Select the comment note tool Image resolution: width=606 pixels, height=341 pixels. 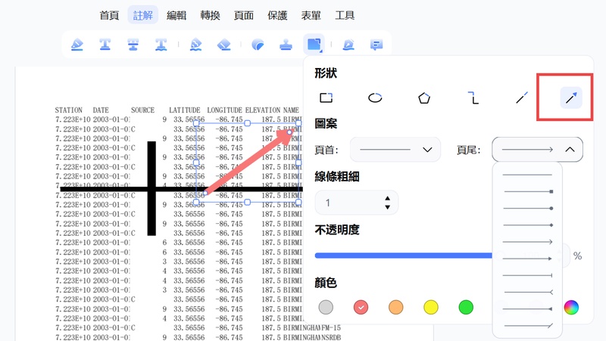pyautogui.click(x=376, y=45)
